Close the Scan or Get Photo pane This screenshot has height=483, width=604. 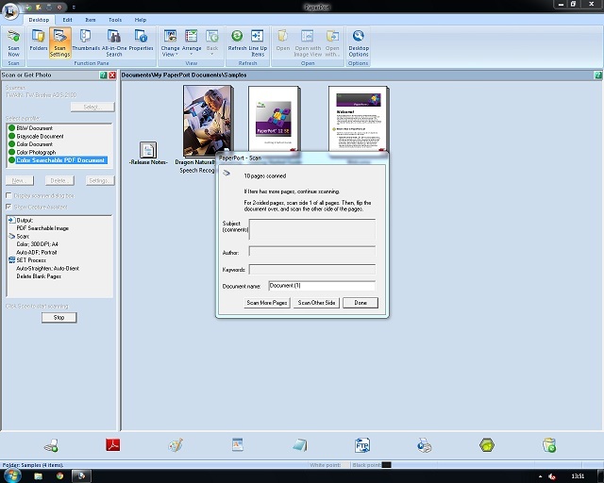(112, 75)
